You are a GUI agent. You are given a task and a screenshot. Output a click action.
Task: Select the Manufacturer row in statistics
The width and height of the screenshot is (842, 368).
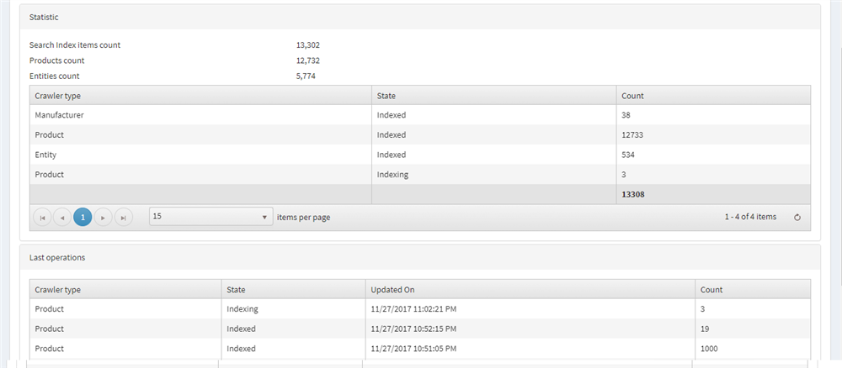pos(420,114)
